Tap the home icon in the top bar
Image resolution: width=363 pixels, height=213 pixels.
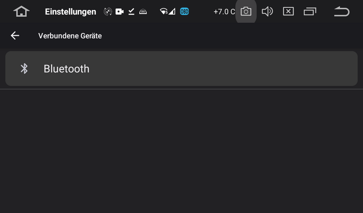pos(21,12)
